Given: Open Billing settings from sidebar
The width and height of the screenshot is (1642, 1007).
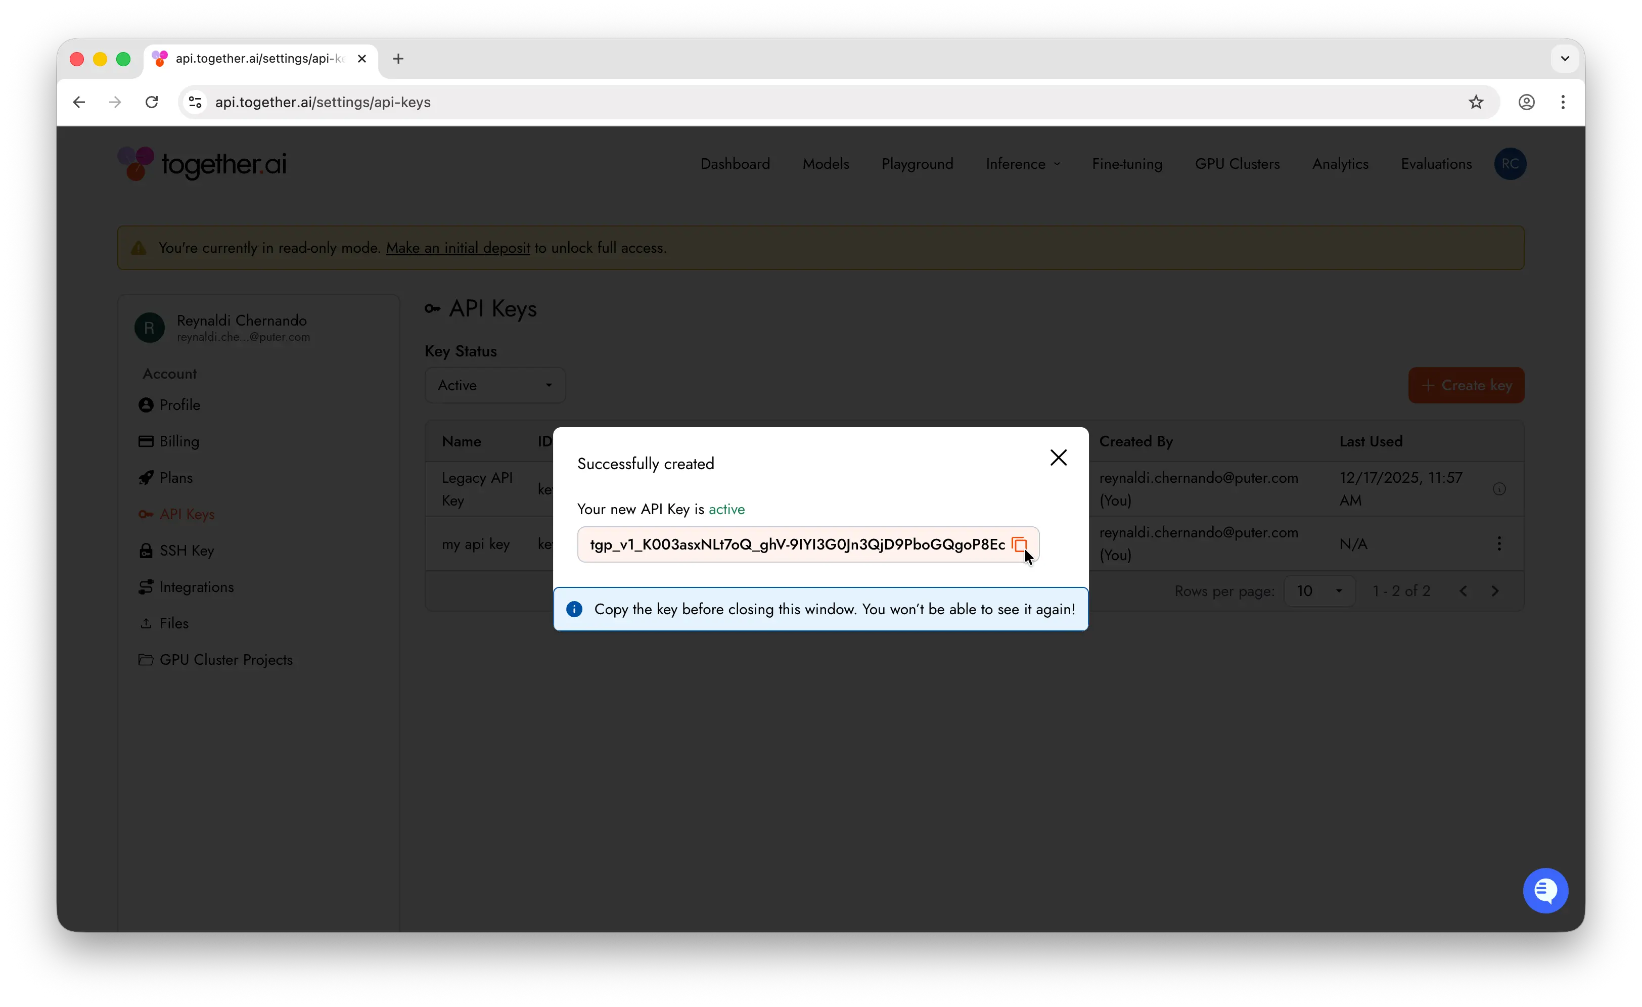Looking at the screenshot, I should (x=178, y=441).
